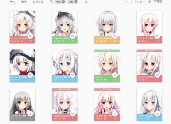
Task: Click the Crypko #141687 title text
Action: click(x=62, y=38)
